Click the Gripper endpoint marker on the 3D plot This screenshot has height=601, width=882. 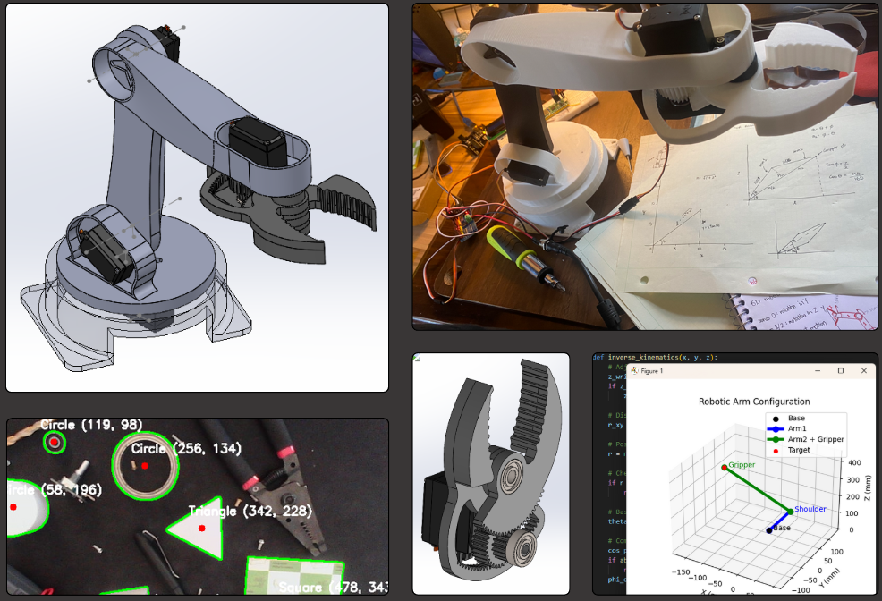[725, 468]
